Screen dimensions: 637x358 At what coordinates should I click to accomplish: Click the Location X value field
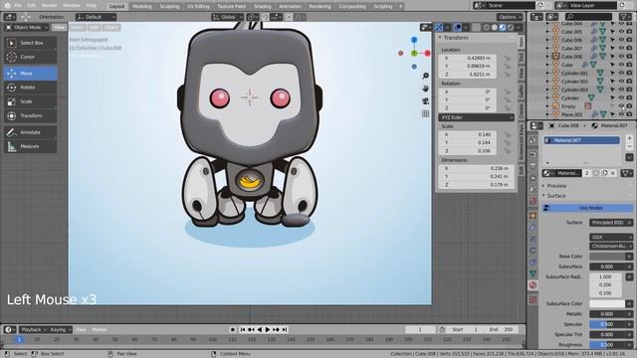467,58
